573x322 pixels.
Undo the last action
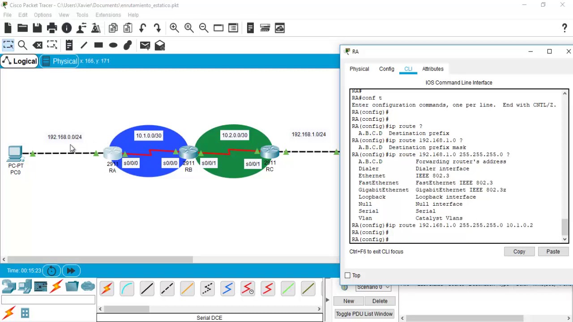coord(142,28)
